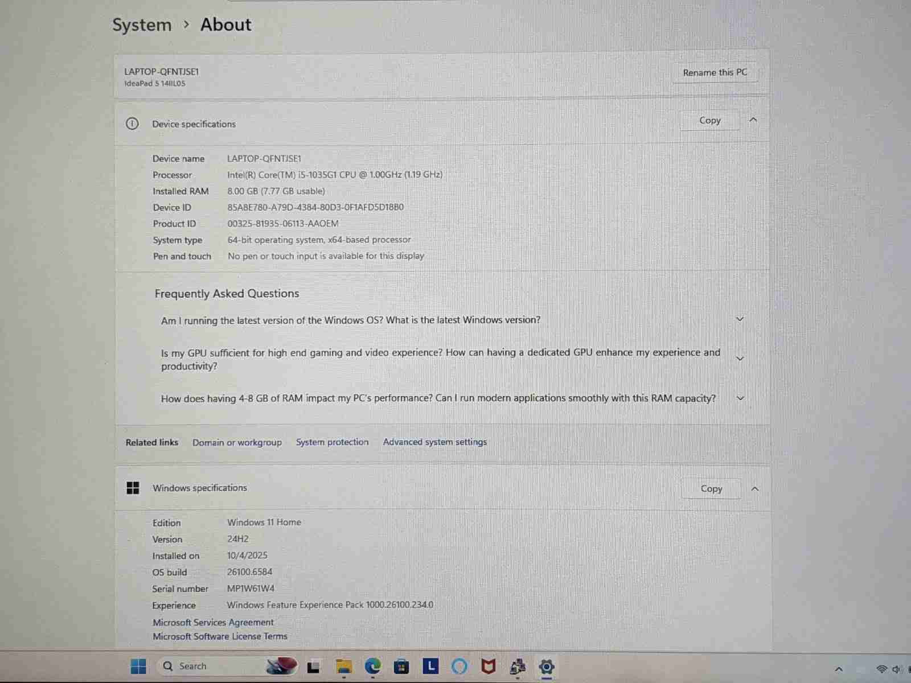Collapse the Device specifications section

tap(753, 120)
